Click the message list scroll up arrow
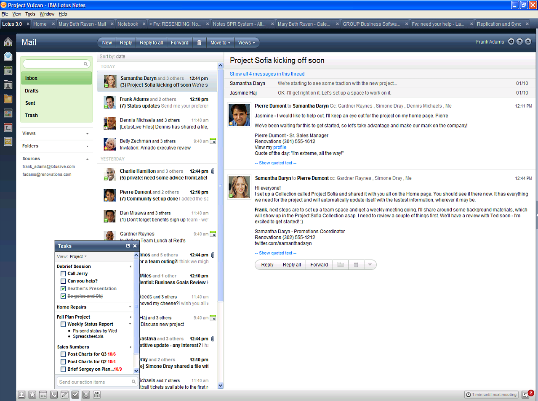 221,66
